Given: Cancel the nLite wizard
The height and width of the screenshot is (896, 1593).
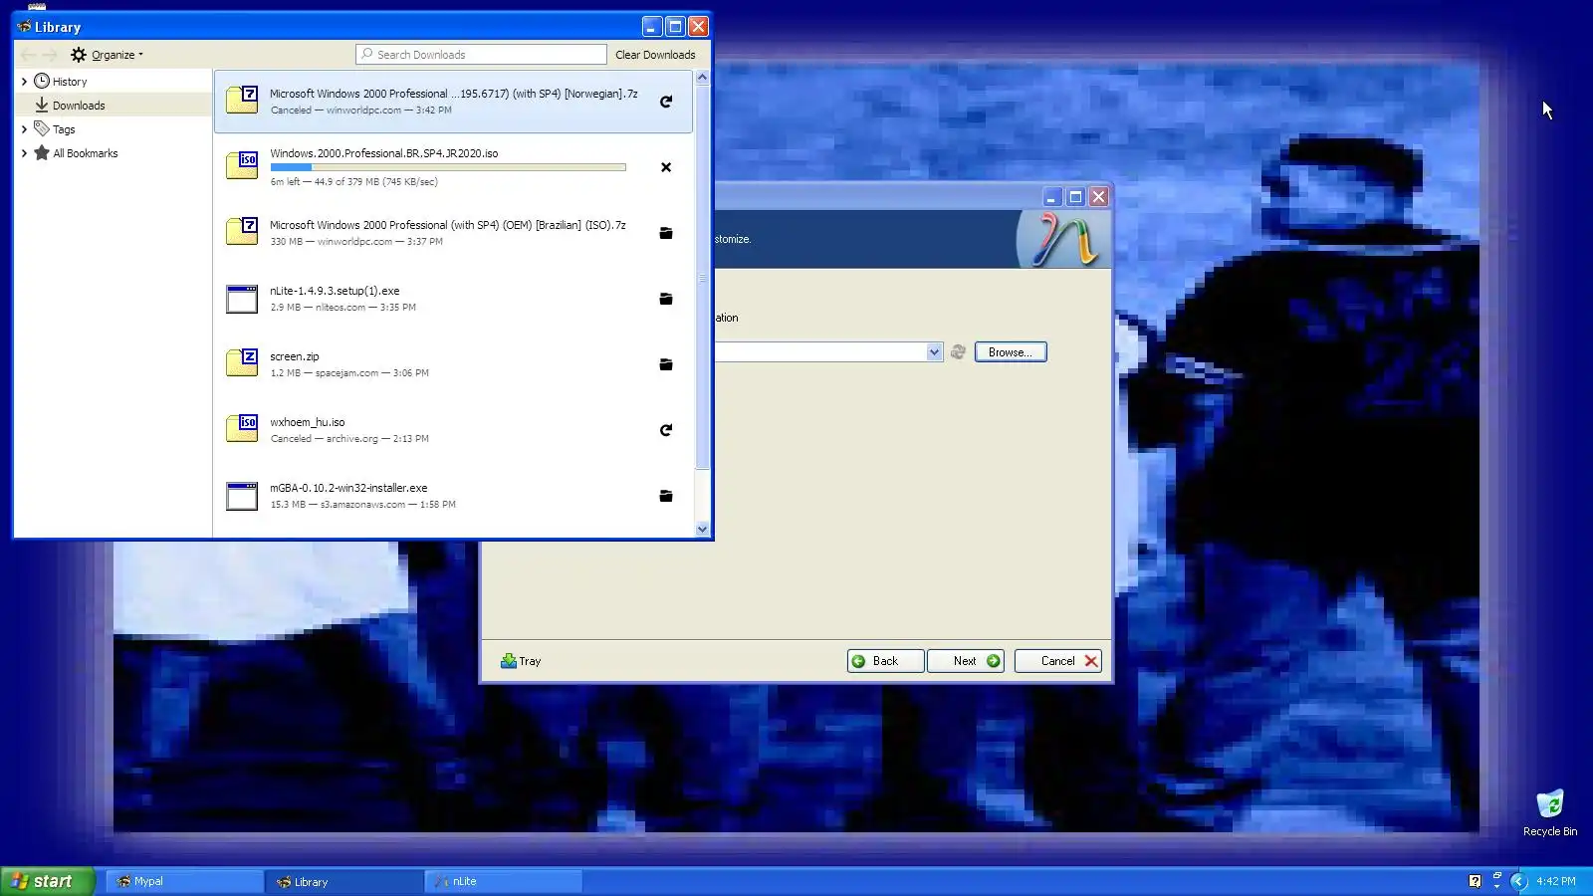Looking at the screenshot, I should (1058, 661).
